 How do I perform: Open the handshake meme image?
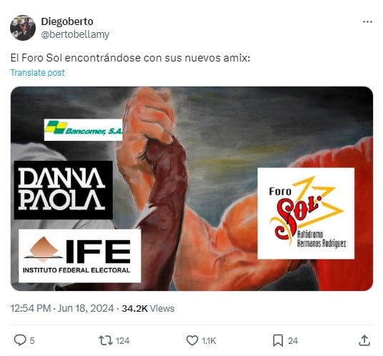(x=191, y=189)
